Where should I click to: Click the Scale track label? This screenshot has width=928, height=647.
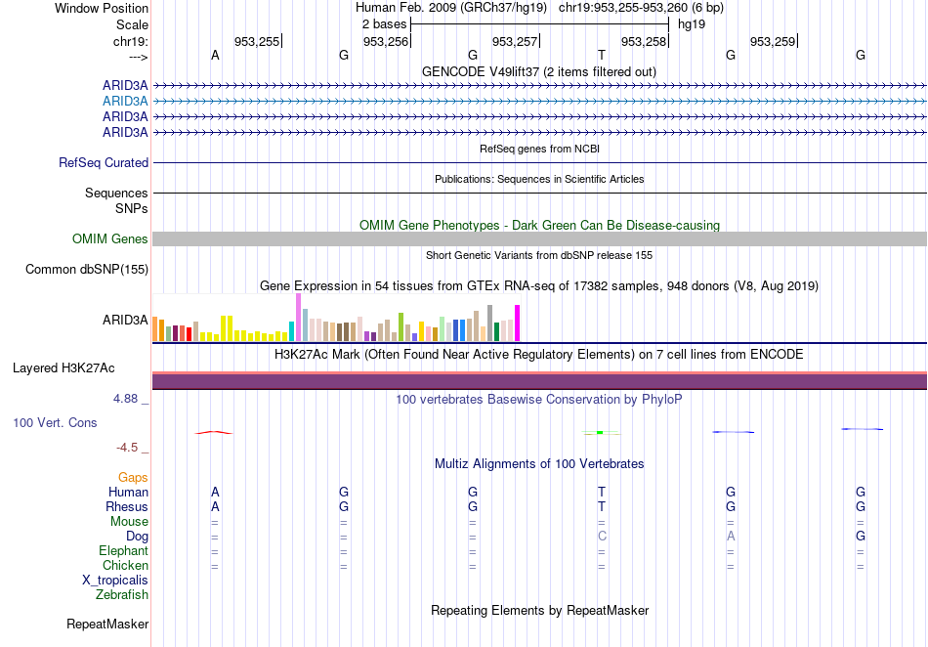point(132,24)
